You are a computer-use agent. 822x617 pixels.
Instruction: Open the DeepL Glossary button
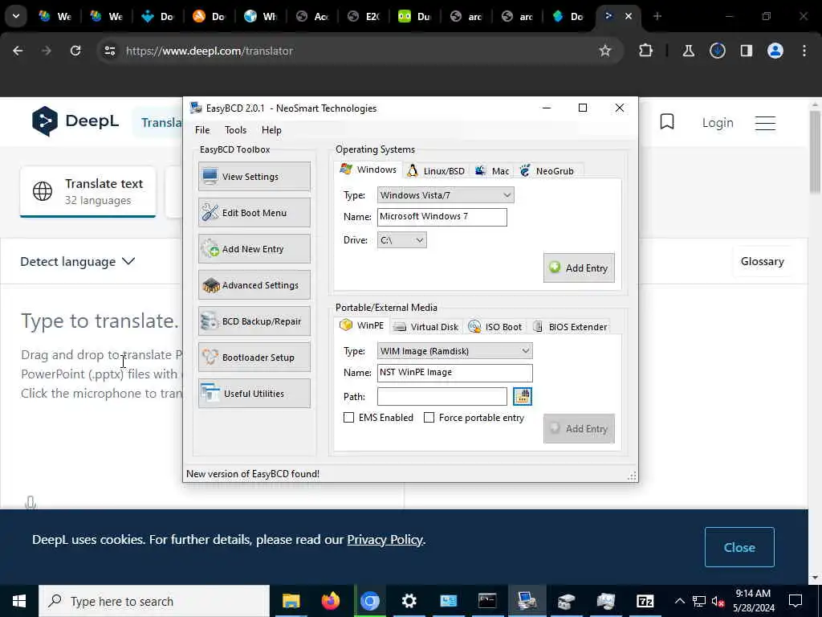coord(763,261)
